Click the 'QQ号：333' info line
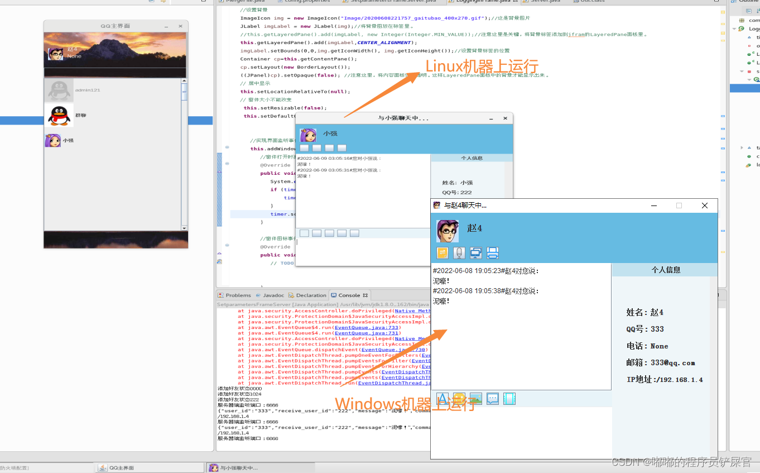The height and width of the screenshot is (473, 760). tap(645, 329)
